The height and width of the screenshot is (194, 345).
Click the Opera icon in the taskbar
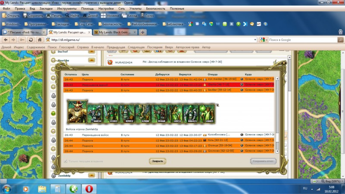tap(89, 189)
